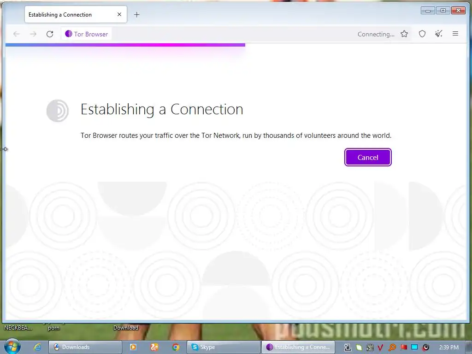Click the Tor Browser onion identity label
This screenshot has height=354, width=472.
click(86, 34)
